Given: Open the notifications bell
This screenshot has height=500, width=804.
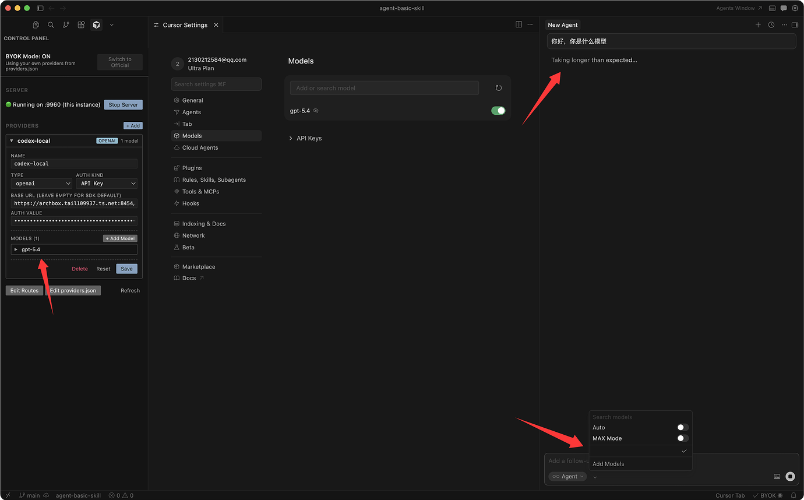Looking at the screenshot, I should tap(794, 495).
